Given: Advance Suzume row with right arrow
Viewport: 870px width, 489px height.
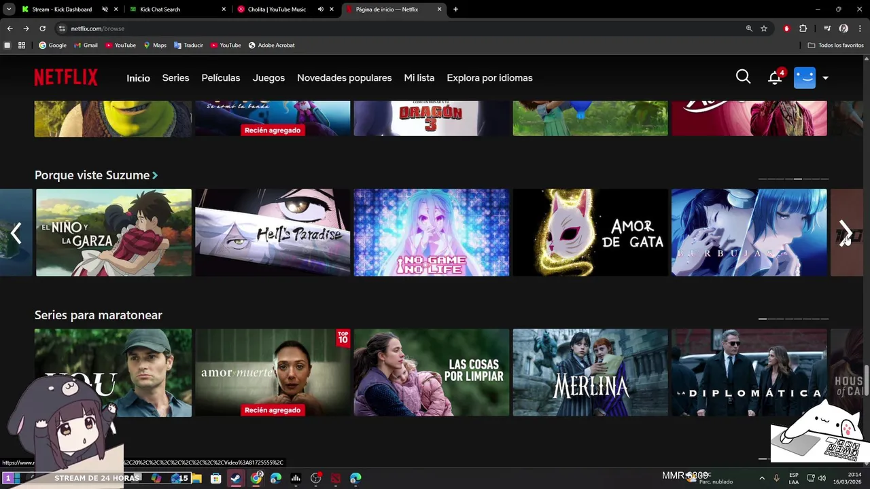Looking at the screenshot, I should coord(845,232).
